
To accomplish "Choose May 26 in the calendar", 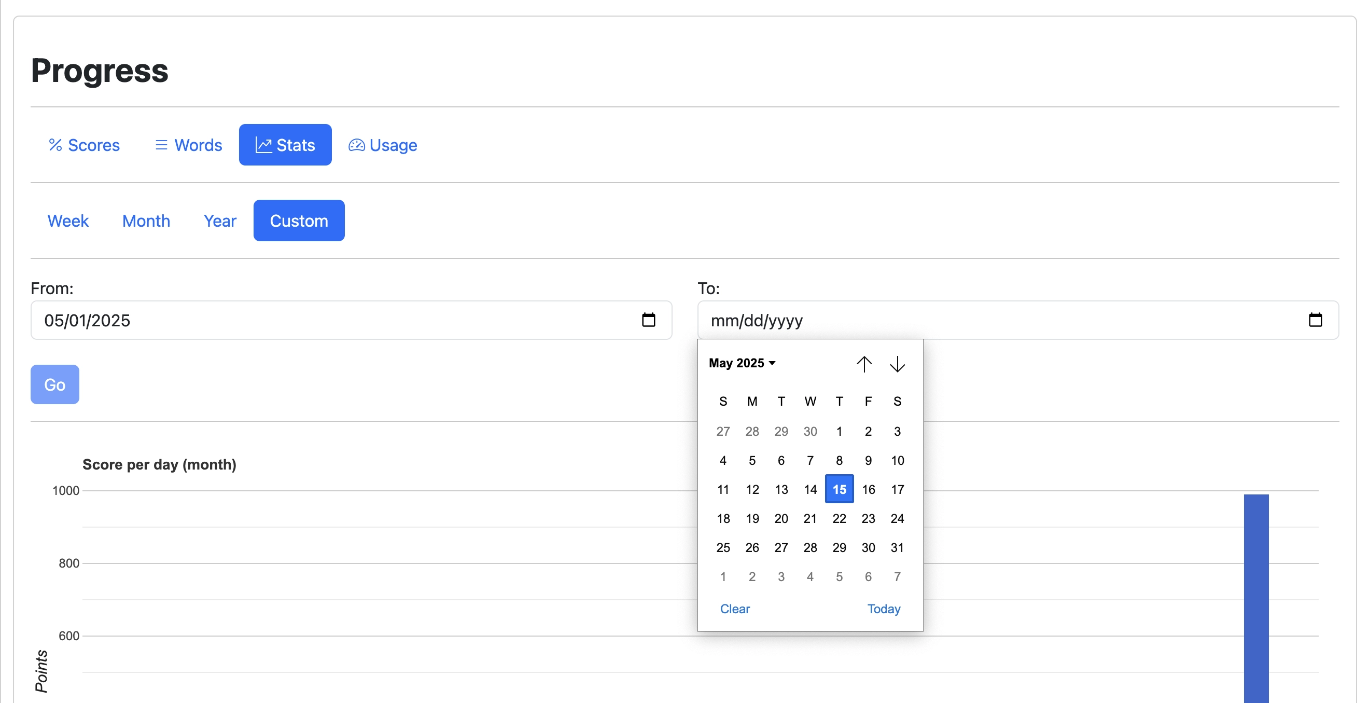I will [752, 547].
